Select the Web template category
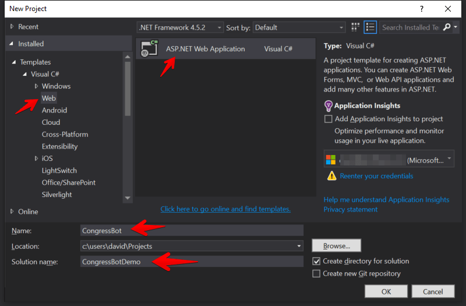The width and height of the screenshot is (466, 306). [49, 98]
